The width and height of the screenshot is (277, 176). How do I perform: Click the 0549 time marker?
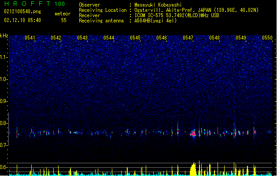click(241, 38)
